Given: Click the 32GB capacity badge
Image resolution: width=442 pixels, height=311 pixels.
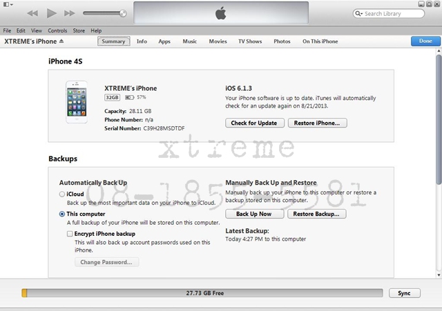Looking at the screenshot, I should (x=112, y=98).
